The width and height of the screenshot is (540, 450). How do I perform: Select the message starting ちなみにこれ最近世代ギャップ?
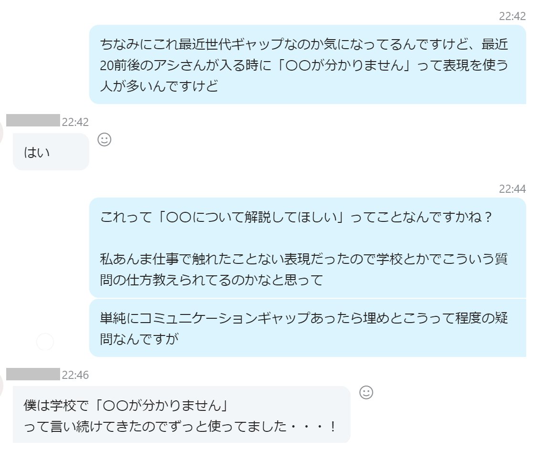point(308,64)
